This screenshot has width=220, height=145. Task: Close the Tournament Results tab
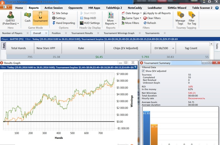pos(98,33)
